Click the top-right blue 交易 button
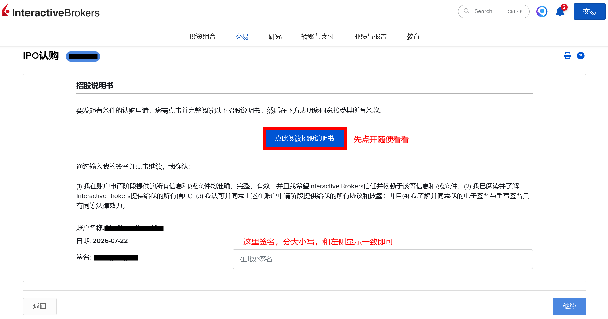Image resolution: width=608 pixels, height=319 pixels. (x=590, y=11)
